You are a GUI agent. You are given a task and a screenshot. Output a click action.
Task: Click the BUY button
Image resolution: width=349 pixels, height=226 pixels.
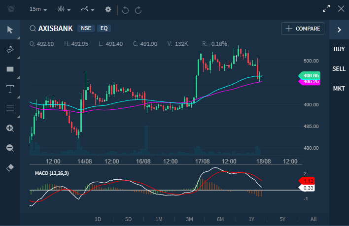click(x=339, y=49)
